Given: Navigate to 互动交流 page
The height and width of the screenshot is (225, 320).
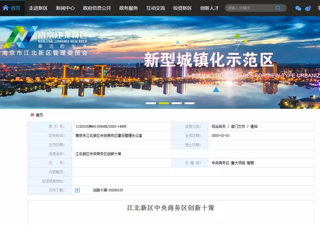Looking at the screenshot, I should click(156, 8).
